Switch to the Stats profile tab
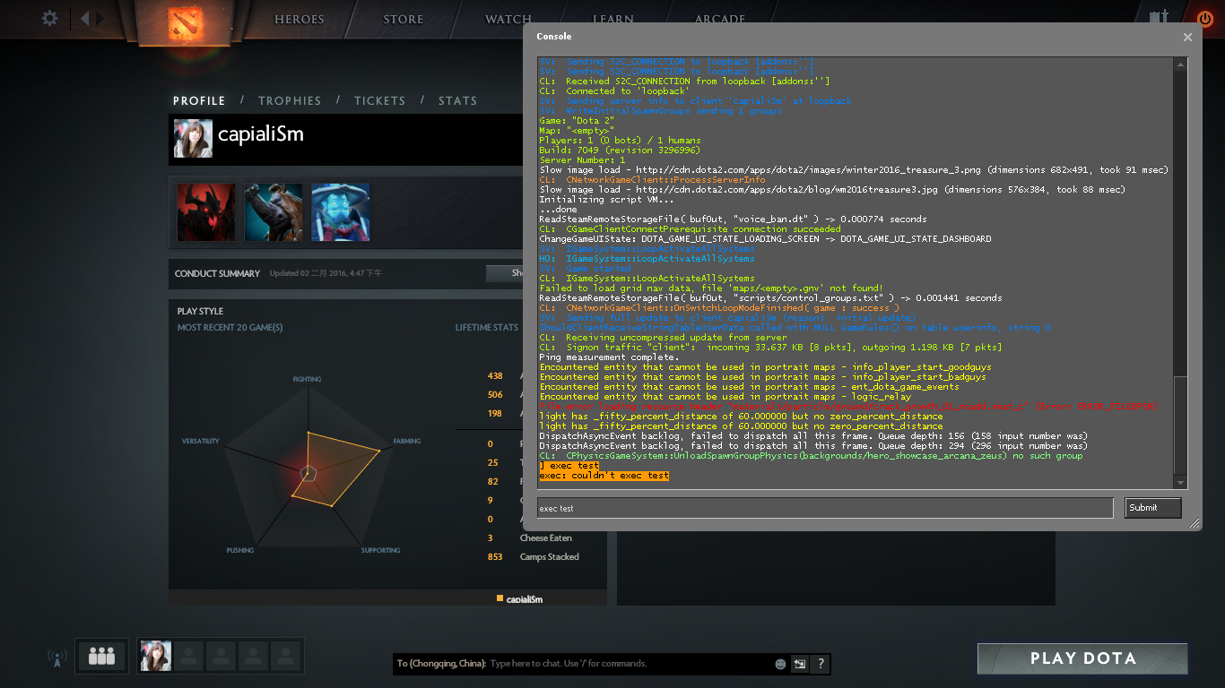Viewport: 1225px width, 688px height. coord(457,100)
